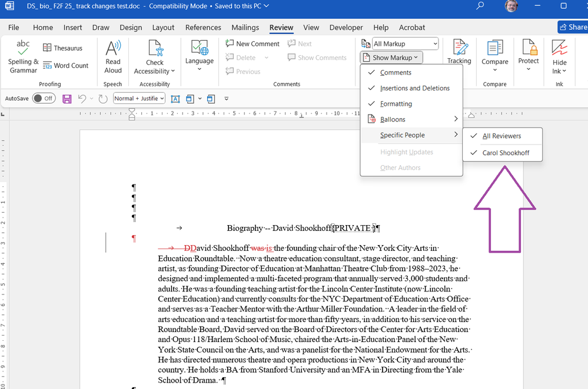Uncheck Comments in Show Markup menu
Screen dimensions: 588x389
(x=396, y=73)
